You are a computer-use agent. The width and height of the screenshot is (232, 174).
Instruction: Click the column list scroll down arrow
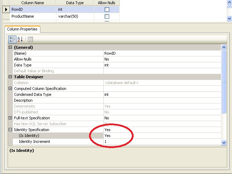pyautogui.click(x=229, y=19)
